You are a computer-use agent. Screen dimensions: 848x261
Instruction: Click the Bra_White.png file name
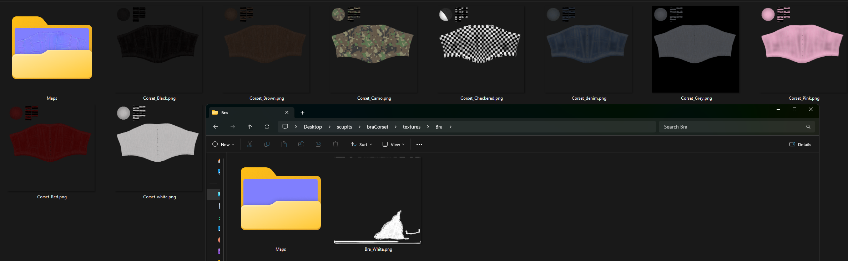coord(378,249)
